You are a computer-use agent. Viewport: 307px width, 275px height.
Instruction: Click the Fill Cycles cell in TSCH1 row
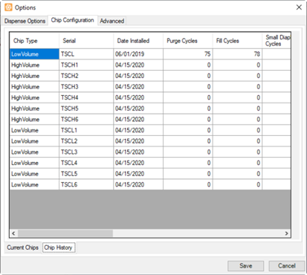pos(237,65)
